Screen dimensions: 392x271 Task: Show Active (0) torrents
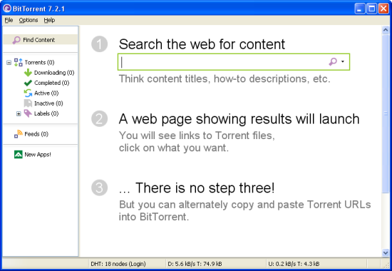46,93
